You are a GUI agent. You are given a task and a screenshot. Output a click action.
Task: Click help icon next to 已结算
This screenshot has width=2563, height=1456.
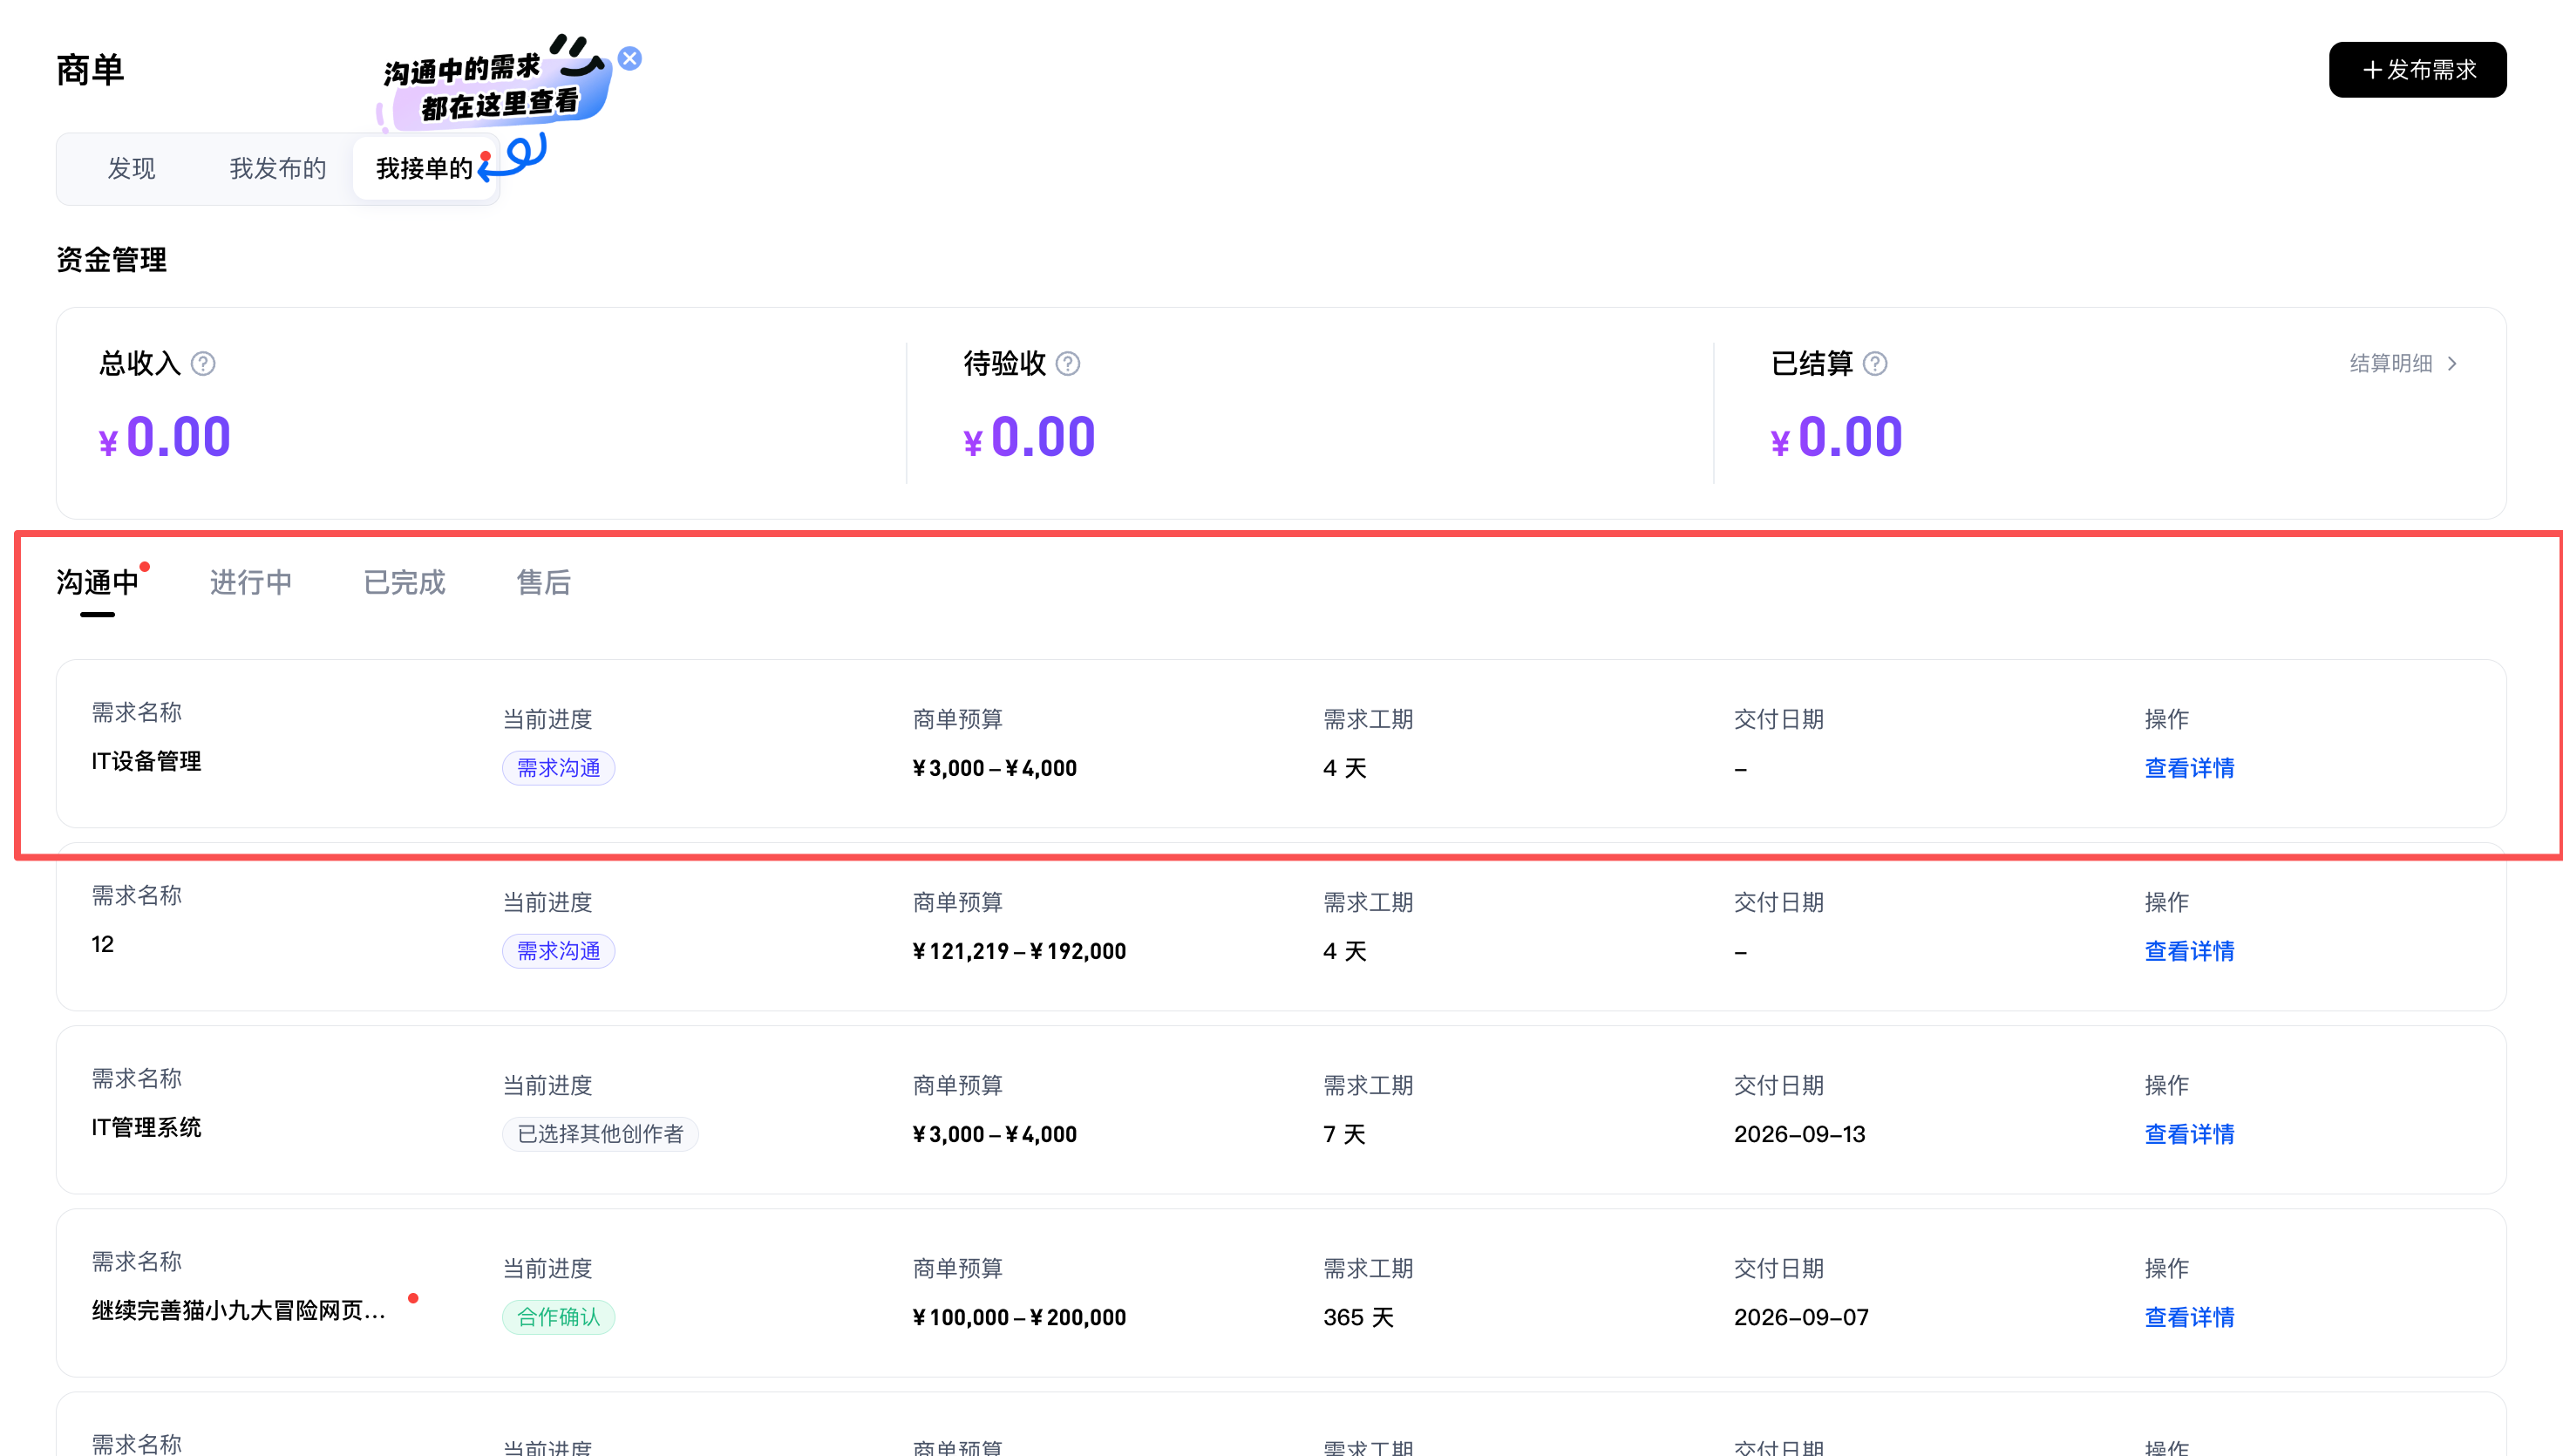[x=1875, y=364]
